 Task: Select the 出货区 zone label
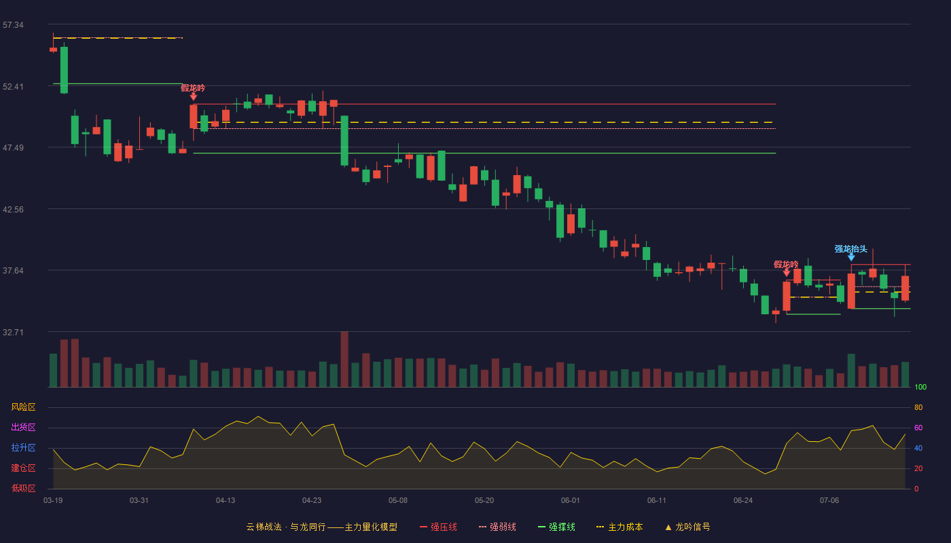coord(23,428)
